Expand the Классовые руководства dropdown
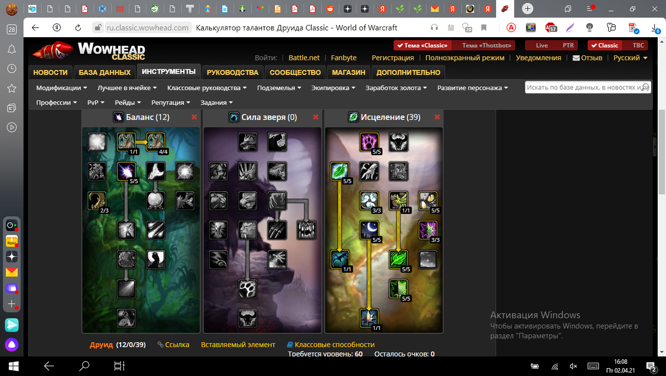This screenshot has height=376, width=666. (x=207, y=88)
